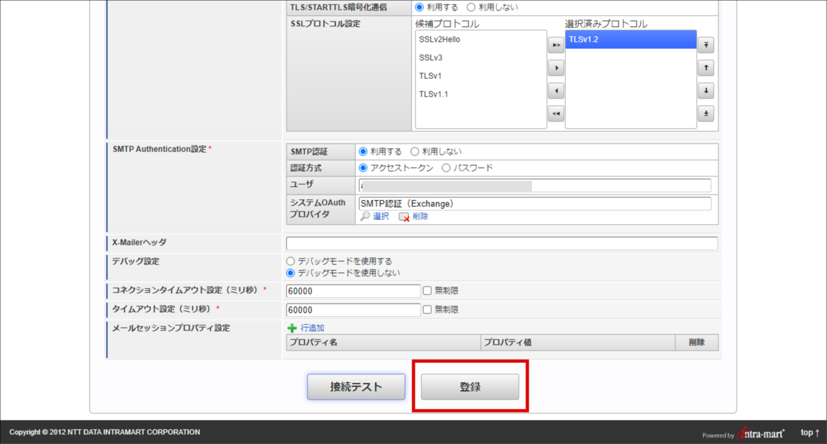The image size is (827, 444).
Task: Remove selected protocol with left arrow
Action: [x=555, y=91]
